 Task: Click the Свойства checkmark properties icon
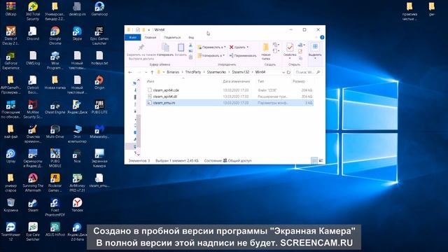[x=289, y=48]
